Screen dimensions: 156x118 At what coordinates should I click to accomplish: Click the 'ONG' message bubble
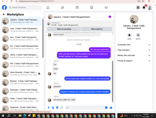coord(56,69)
